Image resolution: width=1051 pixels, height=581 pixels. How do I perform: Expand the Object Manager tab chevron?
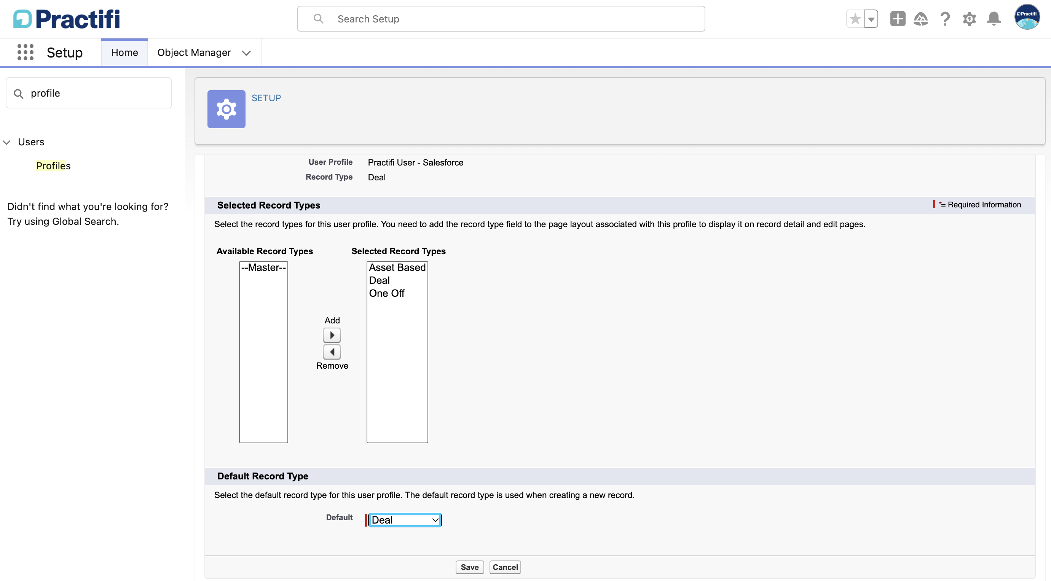(246, 53)
